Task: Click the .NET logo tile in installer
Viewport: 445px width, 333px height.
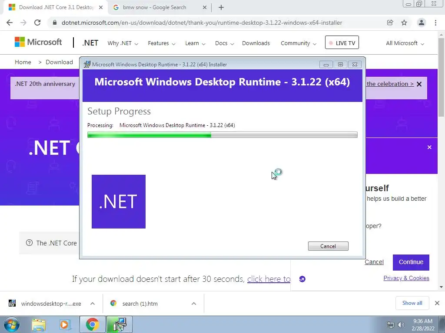Action: 119,202
